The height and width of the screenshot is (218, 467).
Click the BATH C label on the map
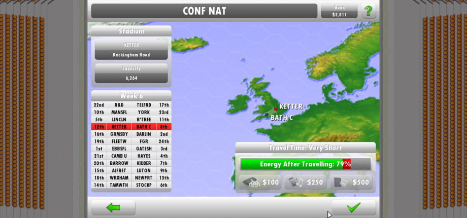tap(281, 118)
